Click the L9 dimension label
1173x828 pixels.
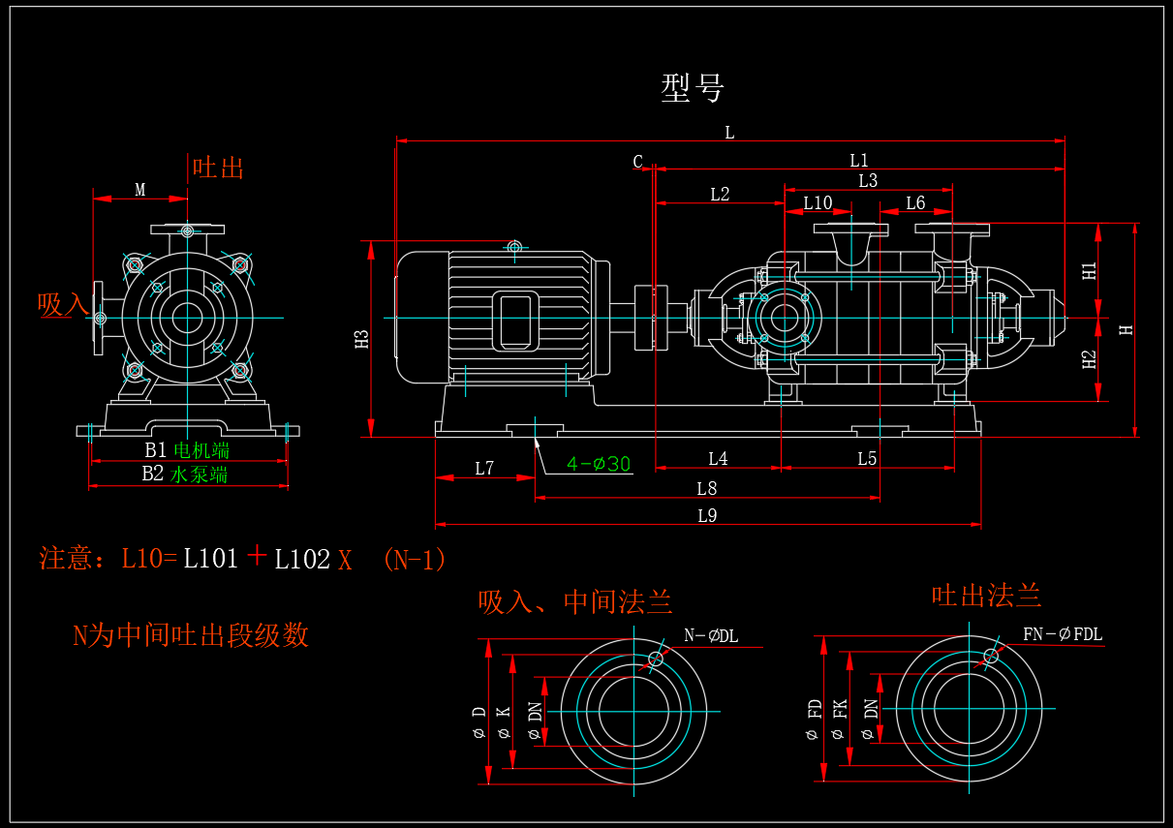707,516
